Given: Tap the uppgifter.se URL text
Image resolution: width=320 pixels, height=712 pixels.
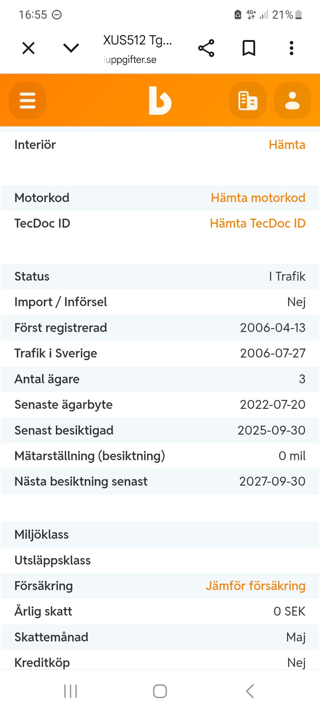Looking at the screenshot, I should coord(130,59).
